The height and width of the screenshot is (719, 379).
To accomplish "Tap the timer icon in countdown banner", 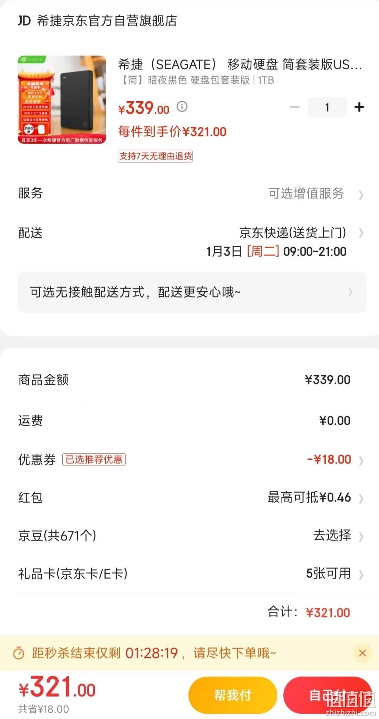I will (x=18, y=653).
